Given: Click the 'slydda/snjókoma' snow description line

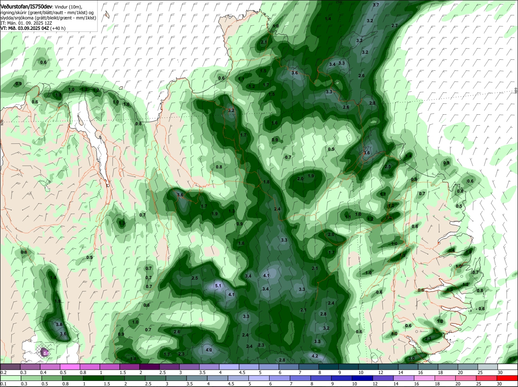Looking at the screenshot, I should 48,18.
